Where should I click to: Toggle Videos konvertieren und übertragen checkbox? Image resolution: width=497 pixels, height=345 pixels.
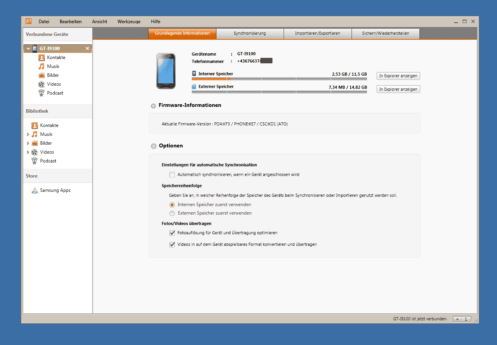click(172, 245)
